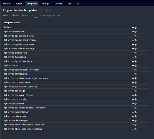Image resolution: width=154 pixels, height=139 pixels.
Task: Go to the next page arrow
Action: [40, 15]
